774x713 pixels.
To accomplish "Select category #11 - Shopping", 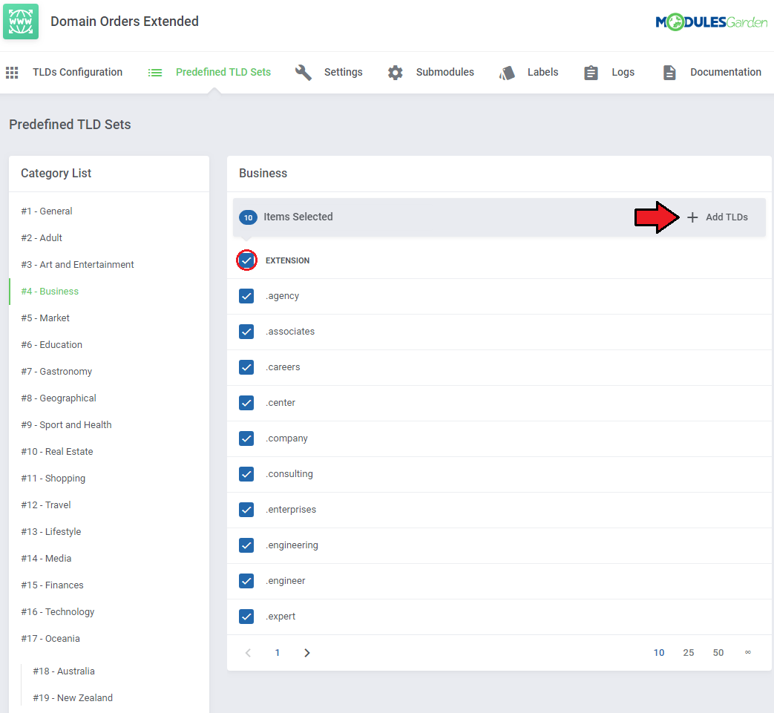I will coord(53,478).
